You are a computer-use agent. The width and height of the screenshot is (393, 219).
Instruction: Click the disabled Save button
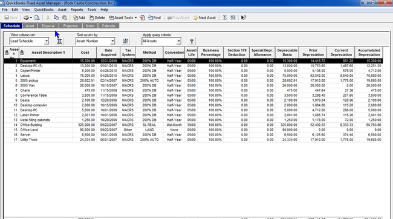click(x=11, y=18)
